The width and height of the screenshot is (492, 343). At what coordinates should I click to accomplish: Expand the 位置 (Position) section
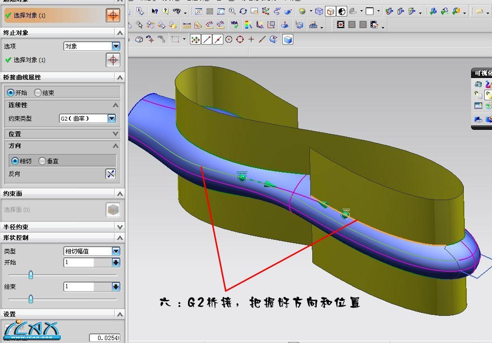(x=116, y=134)
